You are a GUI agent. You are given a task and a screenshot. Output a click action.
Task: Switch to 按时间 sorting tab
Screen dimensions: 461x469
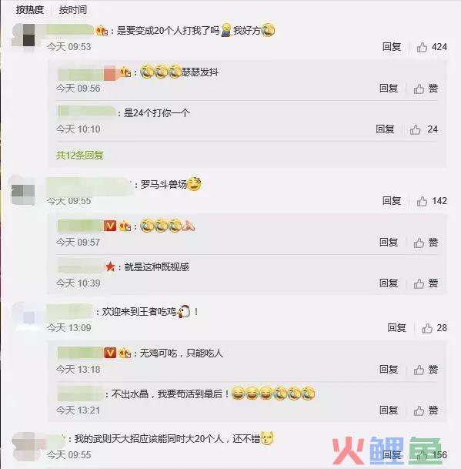coord(73,10)
